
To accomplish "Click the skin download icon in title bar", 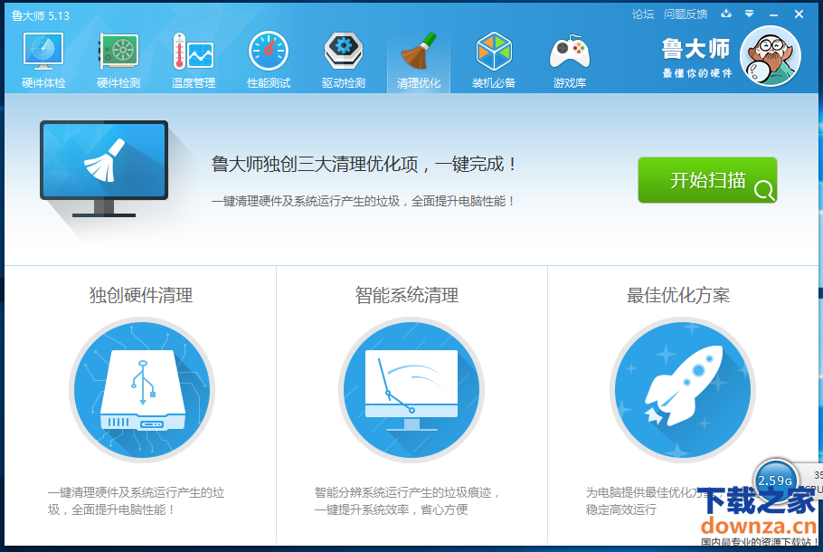I will pos(726,14).
